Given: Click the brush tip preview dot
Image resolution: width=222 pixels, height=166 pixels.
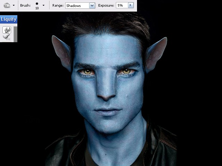Looking at the screenshot, I should (x=37, y=4).
